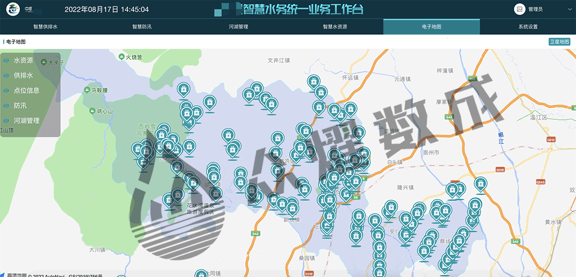
Task: Click the 怀远镇 town label
Action: [x=350, y=78]
